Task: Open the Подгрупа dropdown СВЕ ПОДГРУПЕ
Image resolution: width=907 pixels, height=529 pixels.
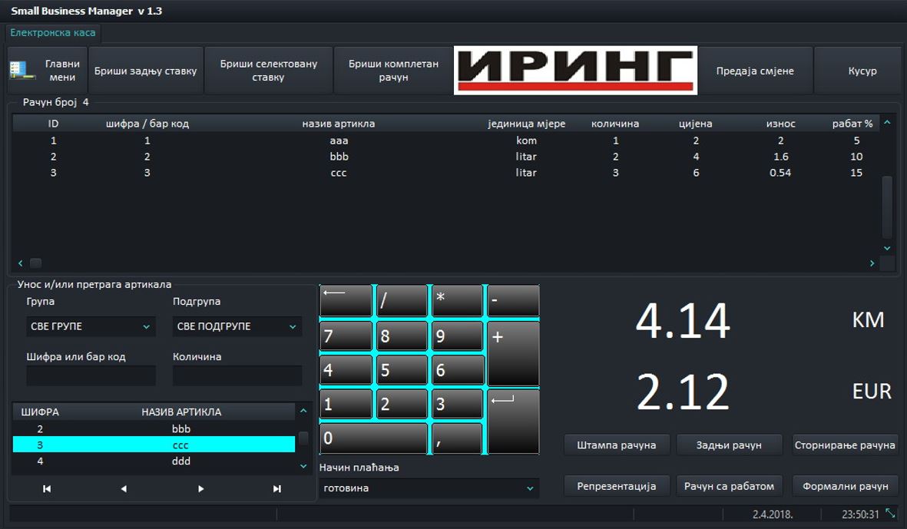Action: coord(237,326)
